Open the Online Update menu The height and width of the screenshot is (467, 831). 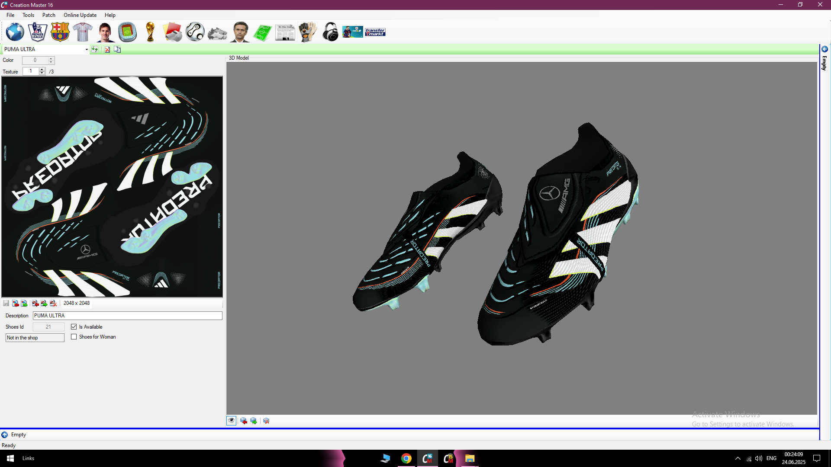[80, 15]
